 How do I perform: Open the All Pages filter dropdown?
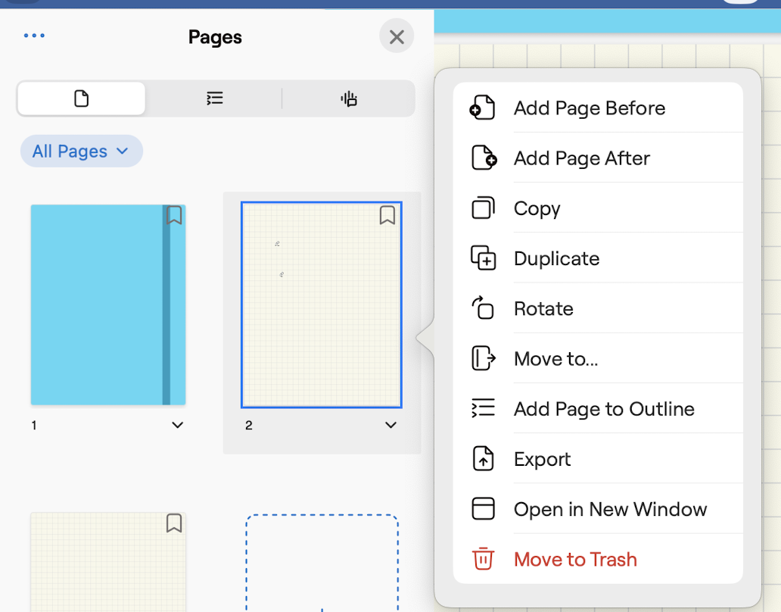(81, 151)
